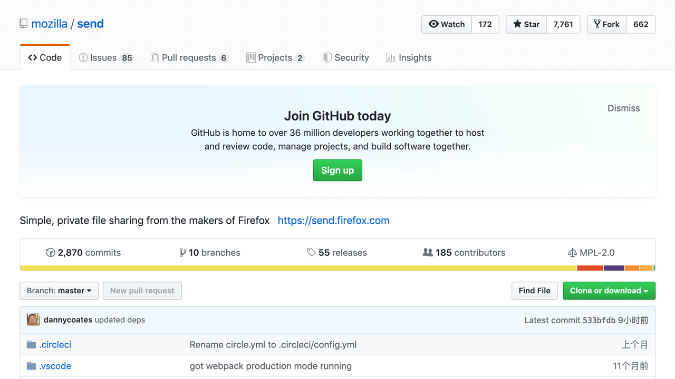Click the releases tag icon

311,253
